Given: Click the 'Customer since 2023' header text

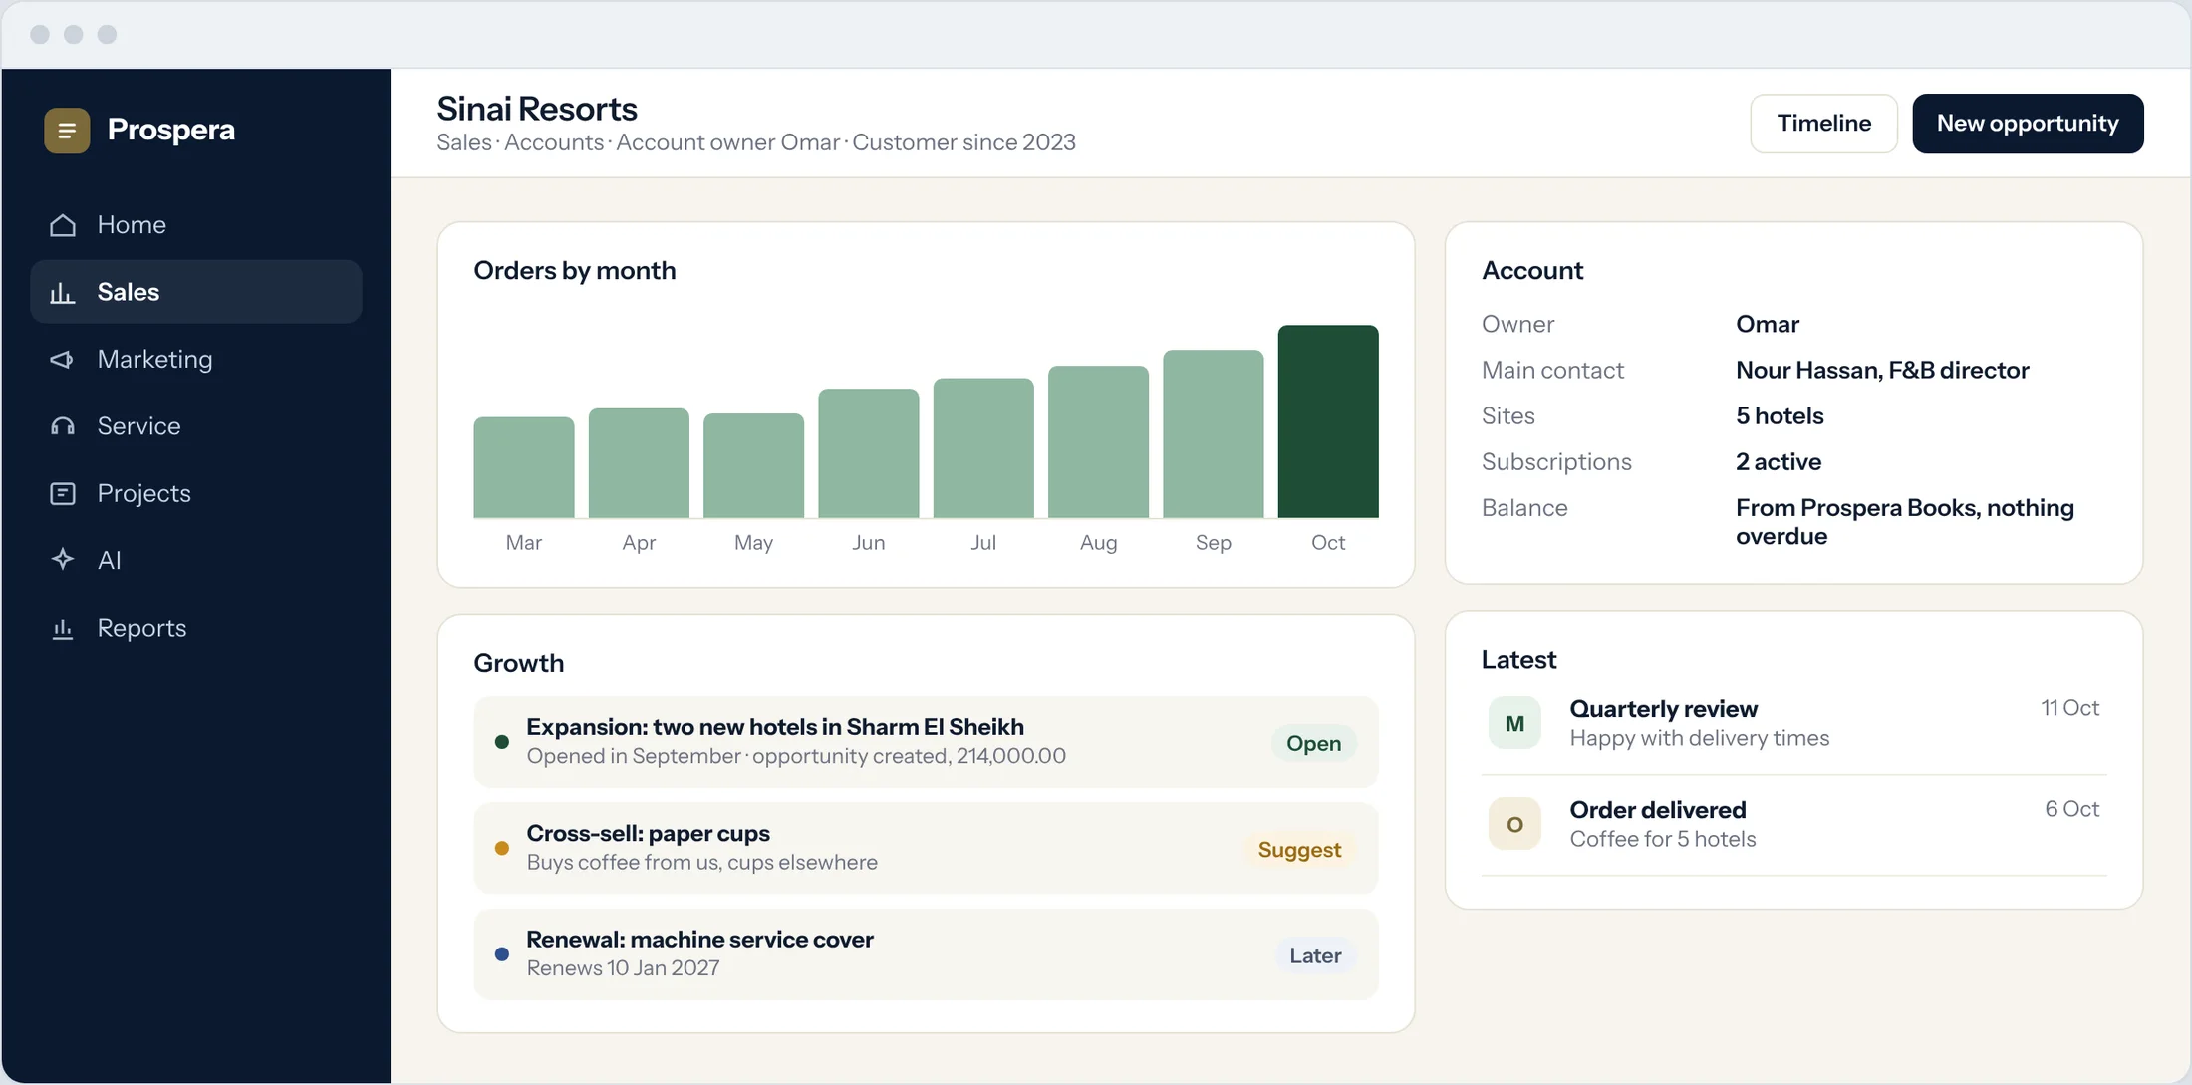Looking at the screenshot, I should 963,142.
